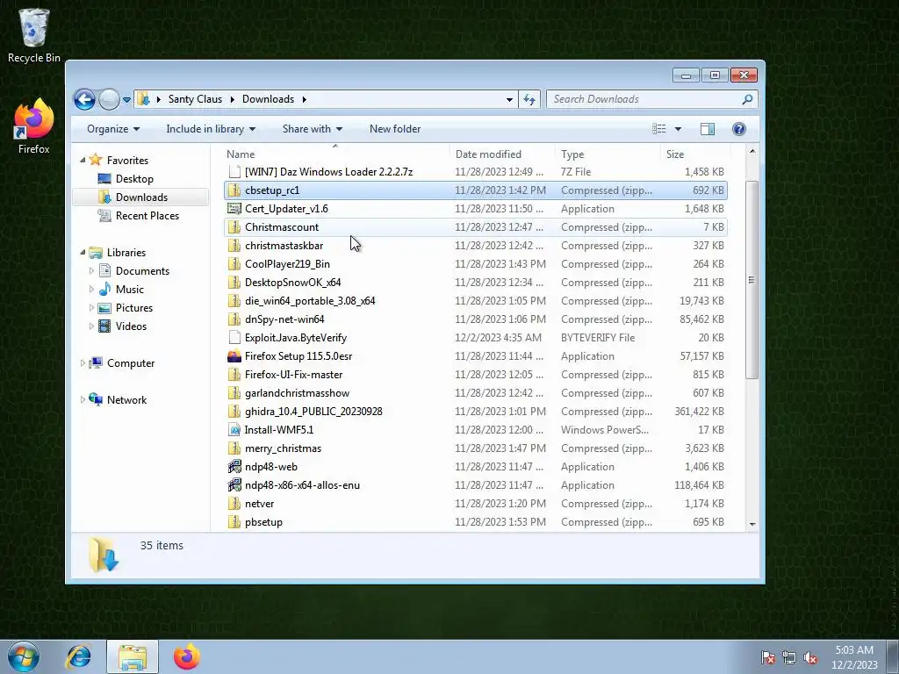The height and width of the screenshot is (674, 899).
Task: Click the file list vertical scrollbar thumb
Action: 752,280
